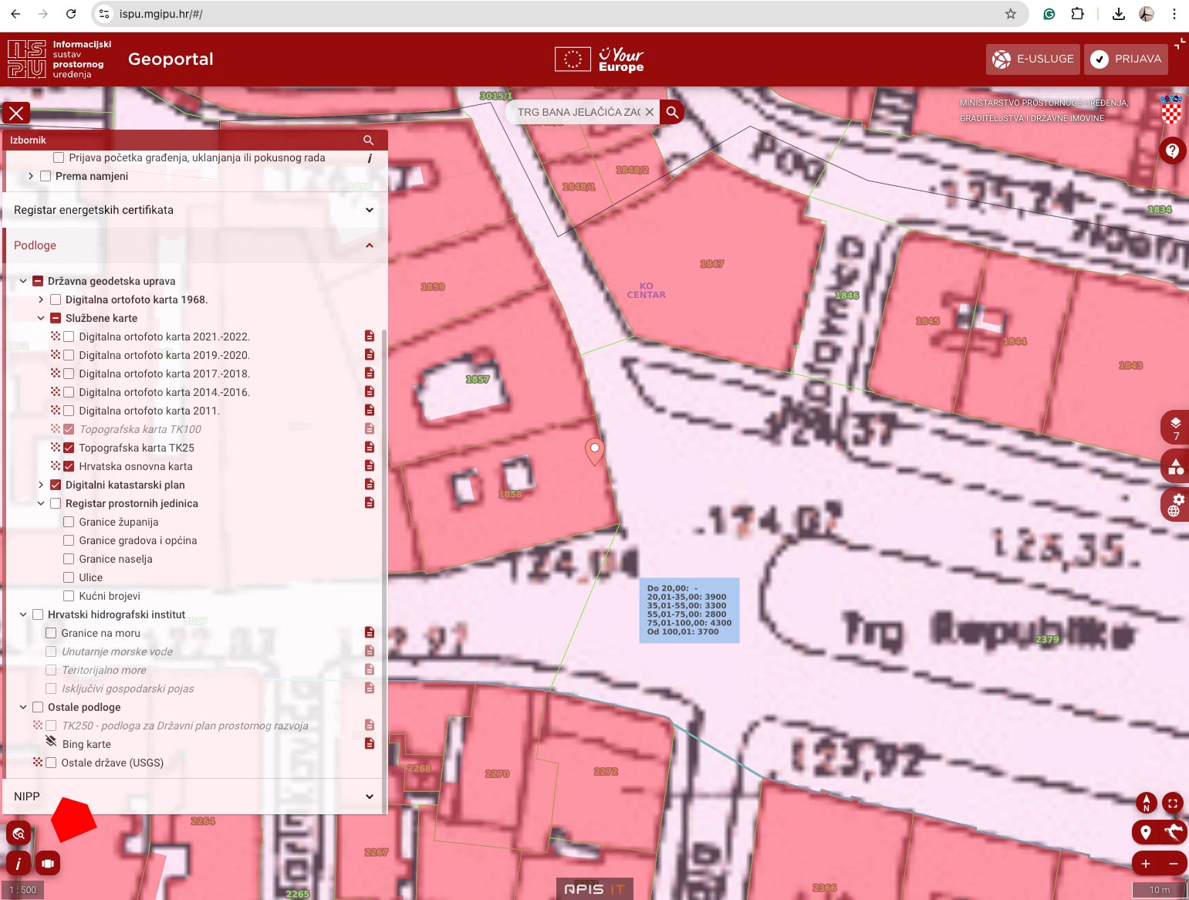The image size is (1189, 900).
Task: Open metadata document for Granice na moru
Action: click(370, 633)
